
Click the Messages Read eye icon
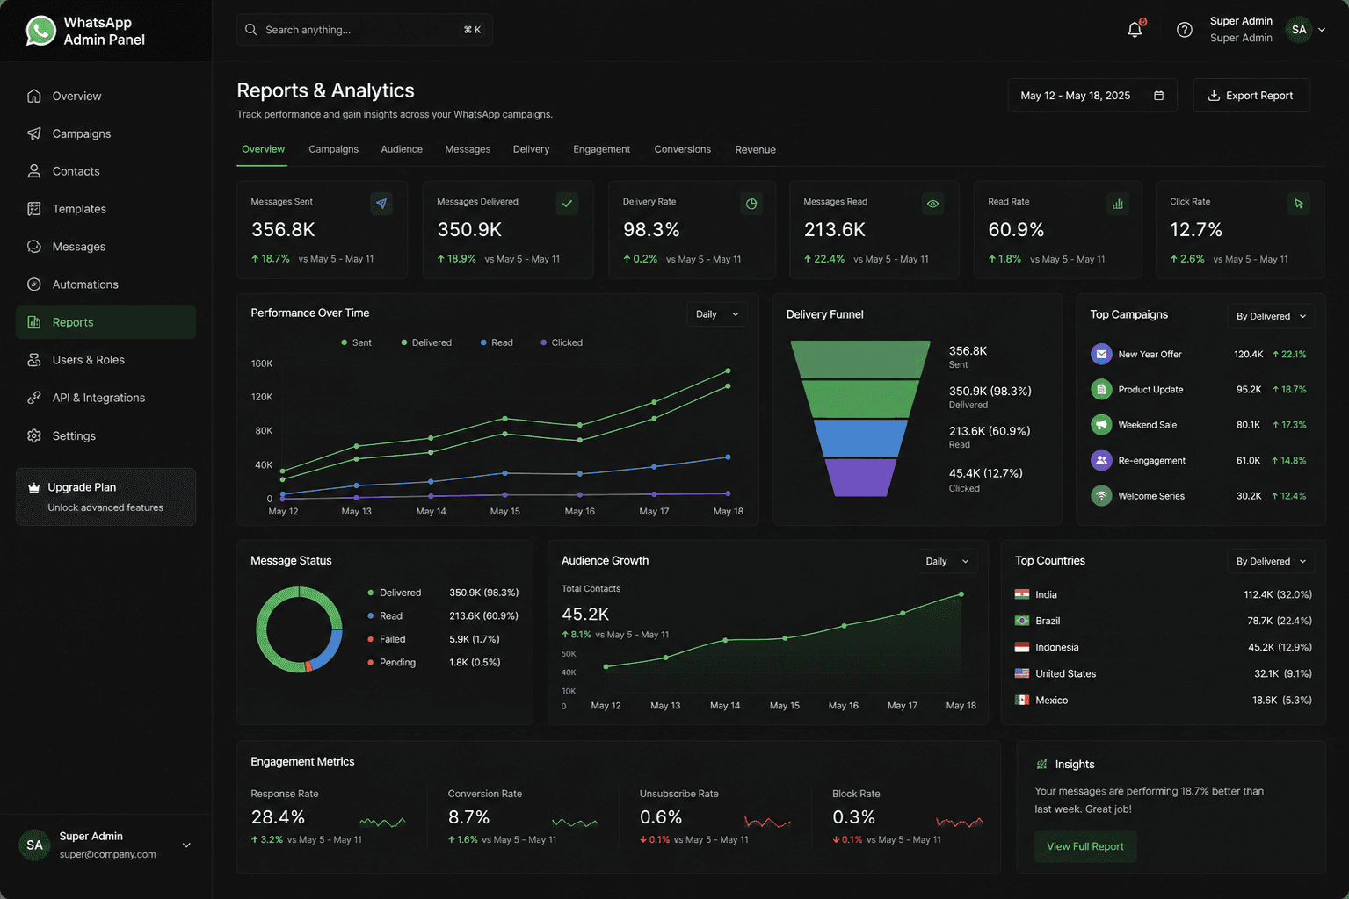pyautogui.click(x=932, y=204)
